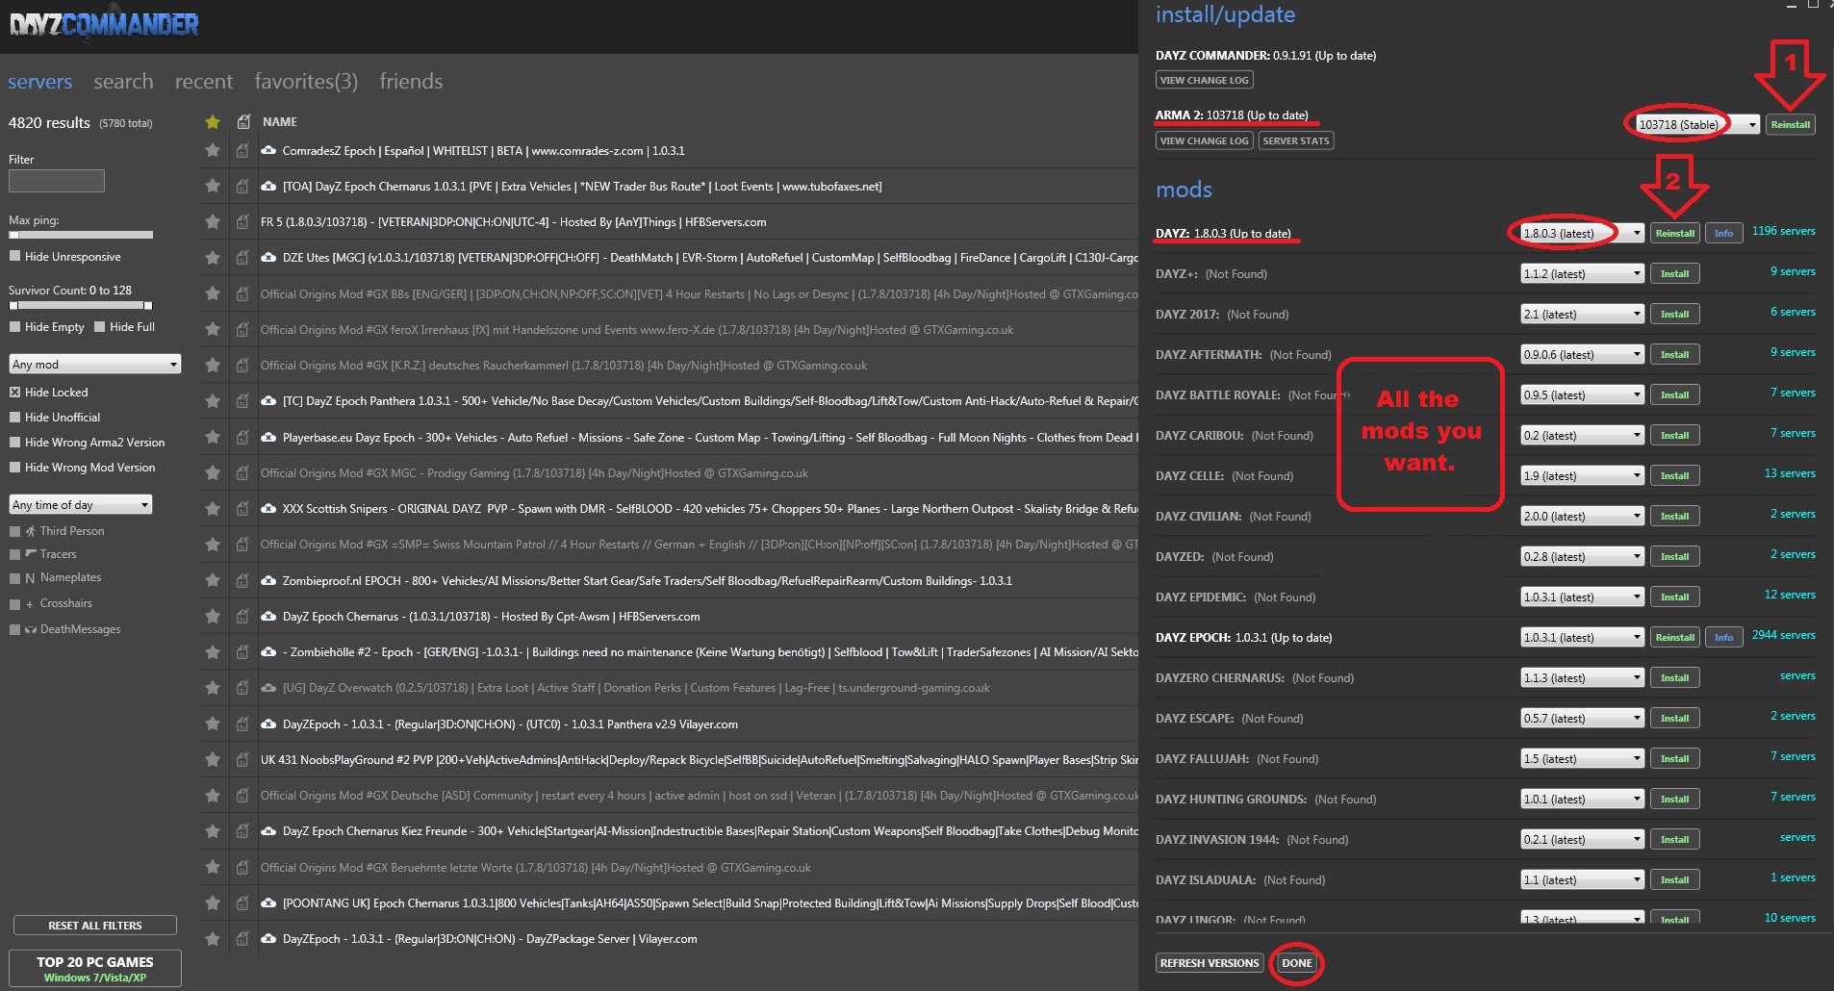Open the search tab

[123, 82]
